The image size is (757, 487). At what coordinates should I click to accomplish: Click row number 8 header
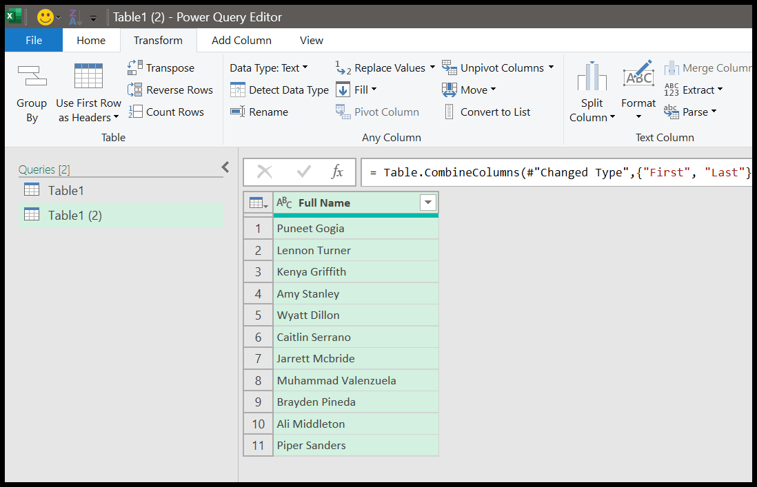(x=259, y=380)
